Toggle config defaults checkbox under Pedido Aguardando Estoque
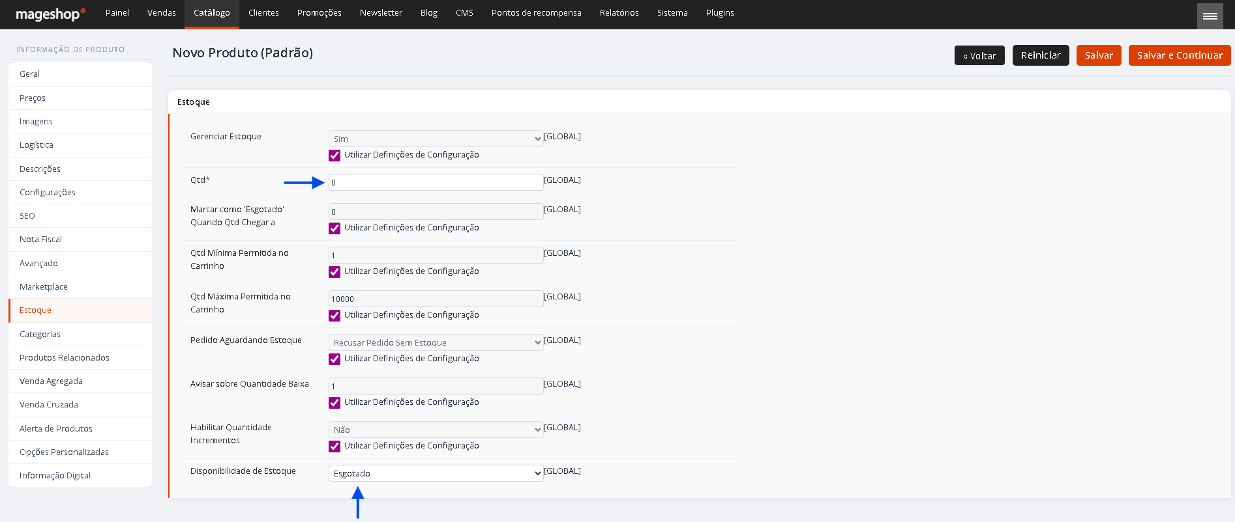This screenshot has width=1235, height=522. [335, 359]
